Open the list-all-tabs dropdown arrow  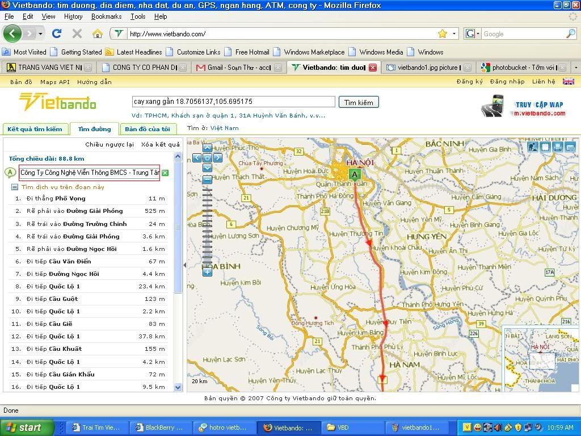click(x=576, y=68)
